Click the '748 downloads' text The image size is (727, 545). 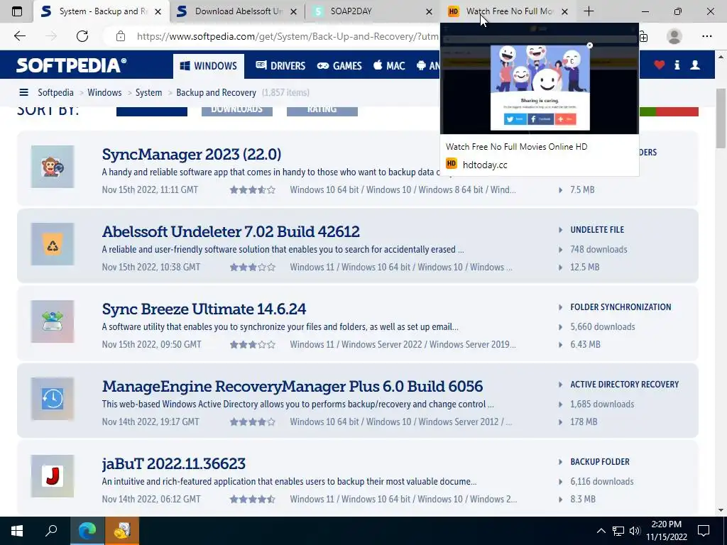[x=598, y=249]
